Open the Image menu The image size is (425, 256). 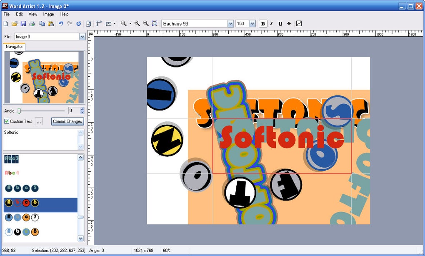tap(48, 14)
